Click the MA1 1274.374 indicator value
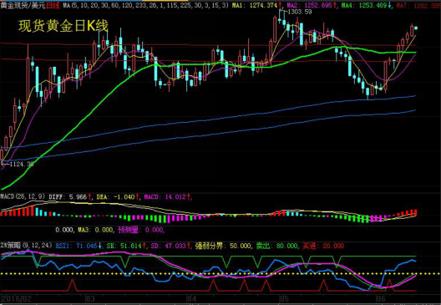The width and height of the screenshot is (441, 305). (x=256, y=5)
